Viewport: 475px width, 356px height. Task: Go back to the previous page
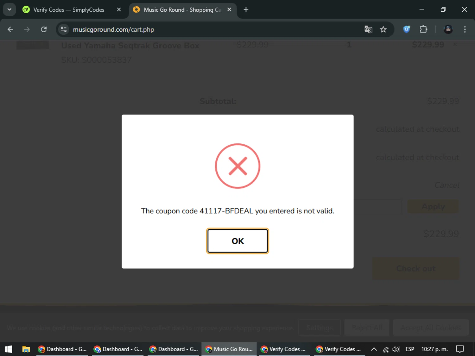coord(10,29)
